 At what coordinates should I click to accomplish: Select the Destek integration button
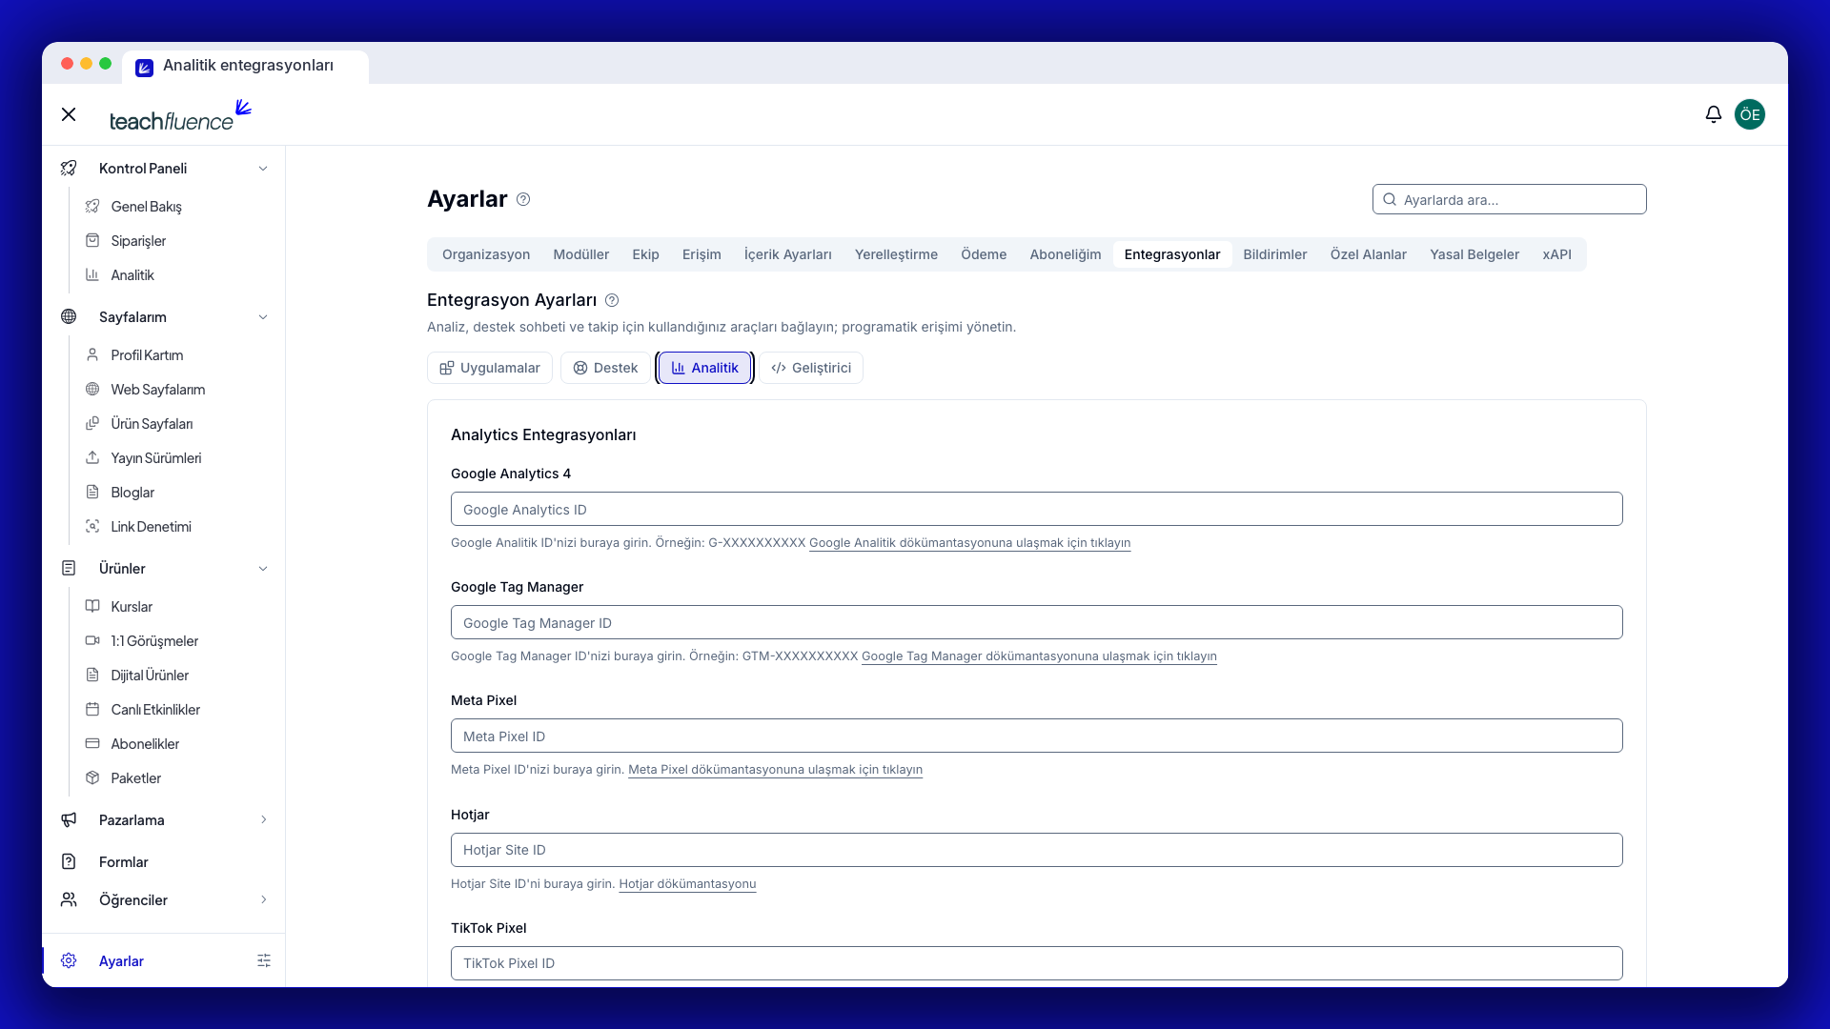(605, 368)
